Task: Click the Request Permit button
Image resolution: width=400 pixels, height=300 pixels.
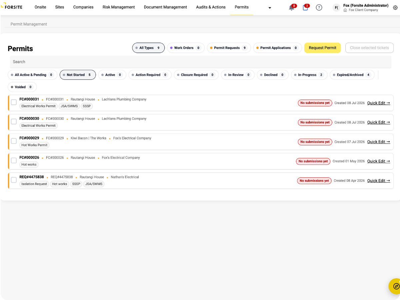Action: tap(322, 48)
